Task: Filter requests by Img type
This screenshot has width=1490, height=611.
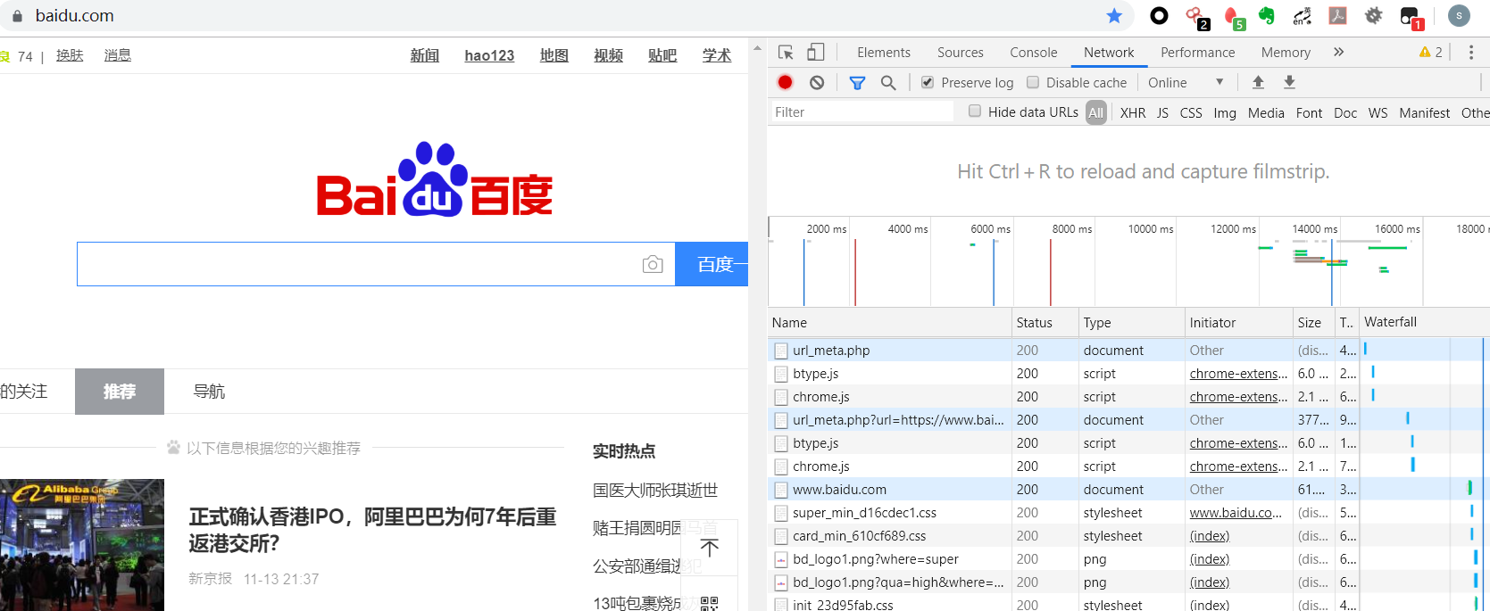Action: pyautogui.click(x=1225, y=112)
